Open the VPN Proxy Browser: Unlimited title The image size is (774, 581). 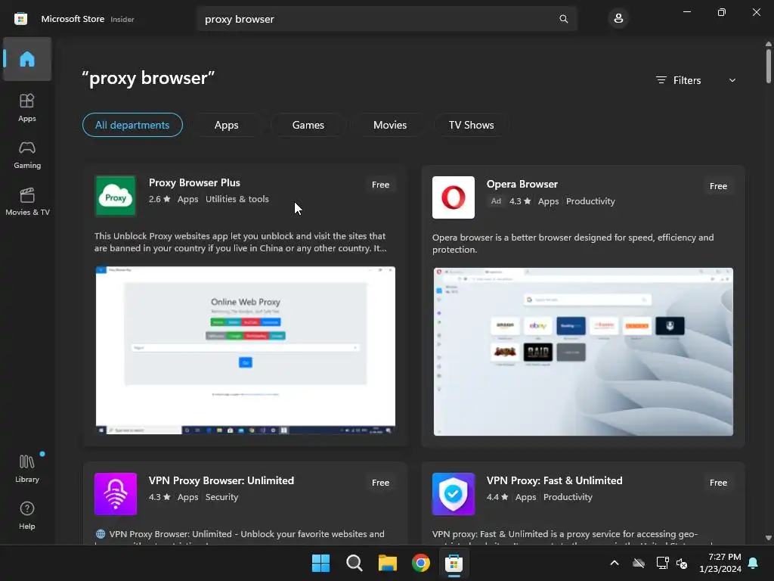[x=221, y=480]
